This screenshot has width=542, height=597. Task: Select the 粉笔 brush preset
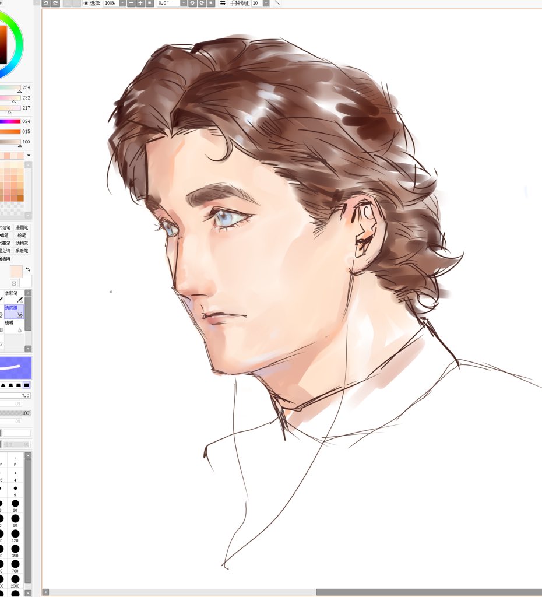[x=22, y=236]
